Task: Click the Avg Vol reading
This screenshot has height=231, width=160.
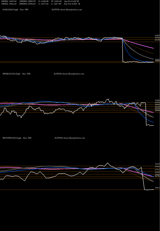Action: pos(71,1)
